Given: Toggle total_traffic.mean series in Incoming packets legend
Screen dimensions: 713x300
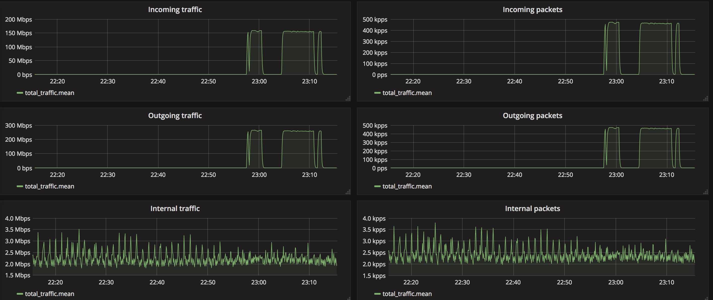Looking at the screenshot, I should 407,93.
